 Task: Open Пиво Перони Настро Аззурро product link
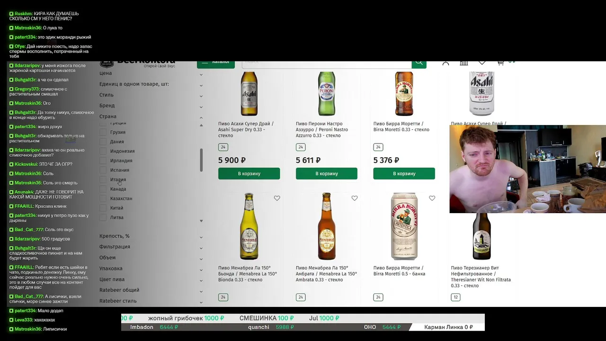click(x=322, y=130)
